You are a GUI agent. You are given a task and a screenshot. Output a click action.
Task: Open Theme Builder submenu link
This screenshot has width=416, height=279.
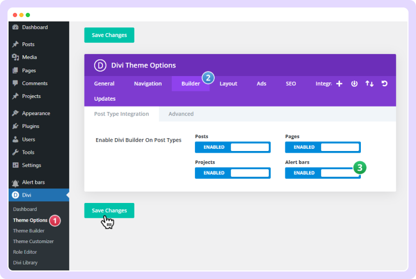(x=29, y=231)
